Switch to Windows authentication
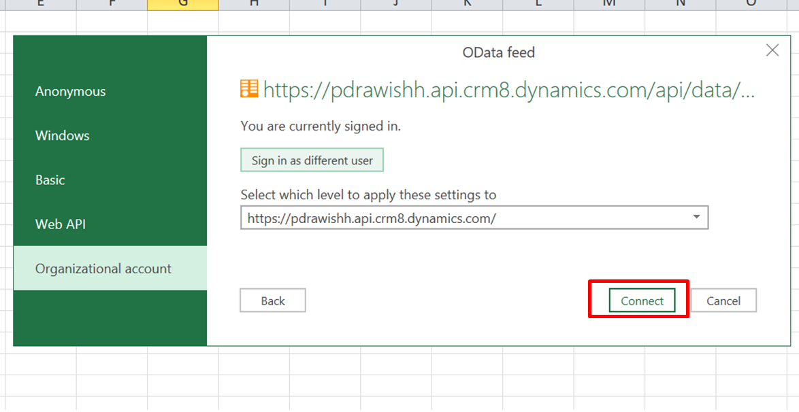This screenshot has width=799, height=412. tap(63, 135)
